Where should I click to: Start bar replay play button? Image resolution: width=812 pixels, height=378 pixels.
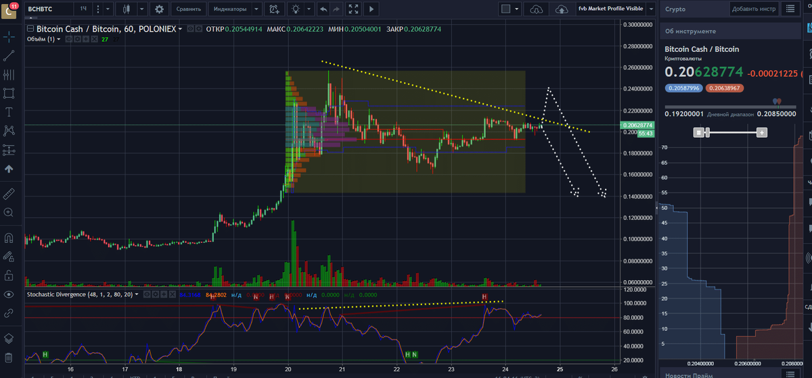[x=371, y=9]
